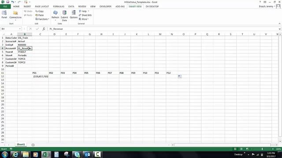Click Insert Function fx icon
The width and height of the screenshot is (282, 158).
tap(44, 29)
